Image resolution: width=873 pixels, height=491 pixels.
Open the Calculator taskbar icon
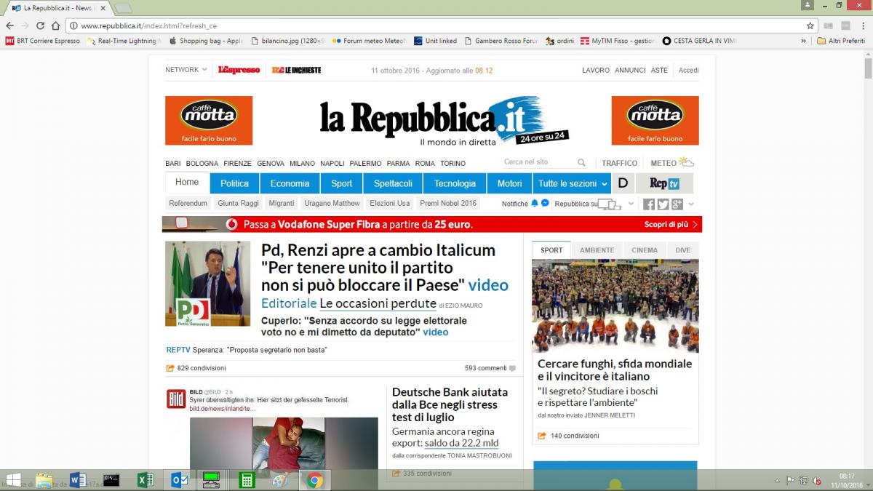click(x=247, y=480)
